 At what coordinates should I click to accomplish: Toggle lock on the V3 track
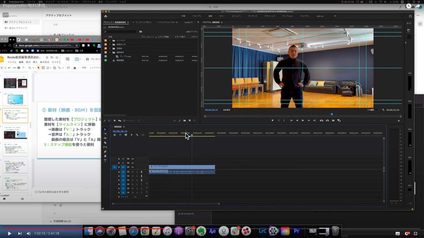(119, 159)
